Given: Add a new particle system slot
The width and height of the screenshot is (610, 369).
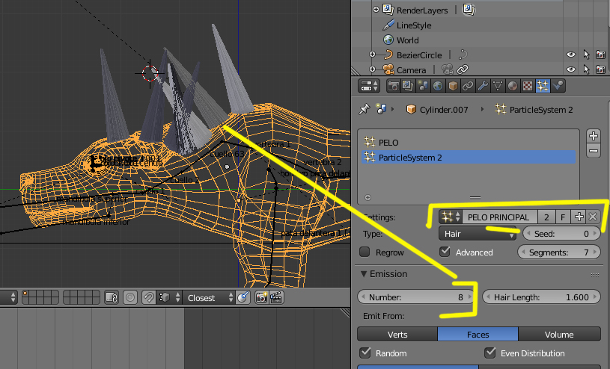Looking at the screenshot, I should pos(594,136).
